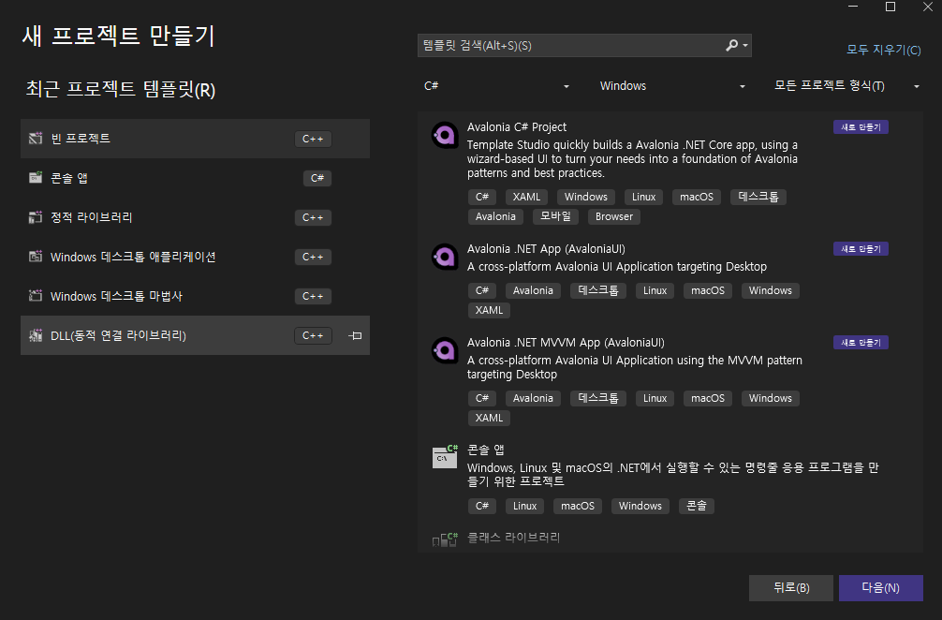This screenshot has height=620, width=942.
Task: Click the C# 콘솔 앱 template icon in results
Action: [x=445, y=457]
